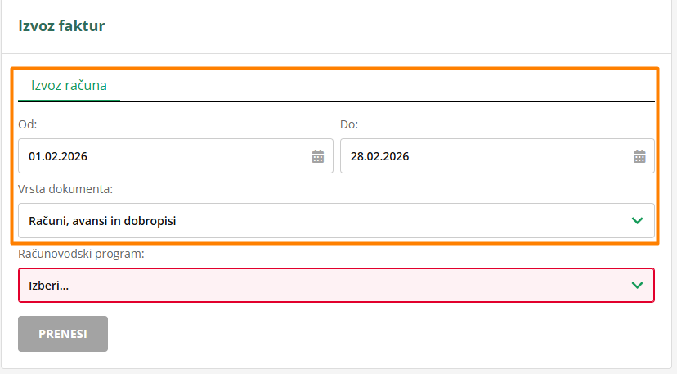This screenshot has height=374, width=677.
Task: Click the 'Vrsta dokumenta:' label
Action: click(x=65, y=189)
